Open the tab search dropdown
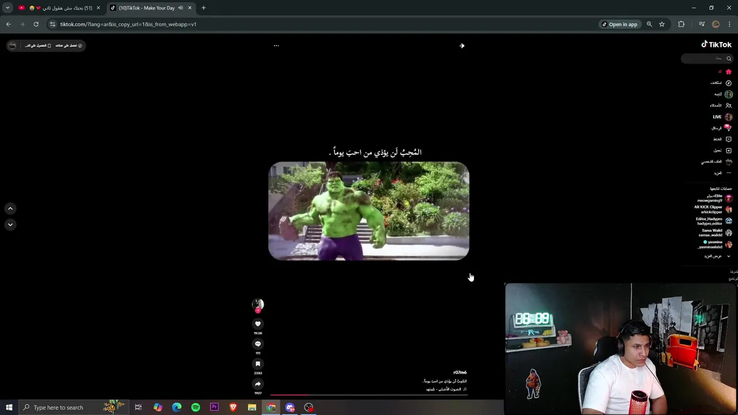Viewport: 738px width, 415px height. pyautogui.click(x=7, y=8)
